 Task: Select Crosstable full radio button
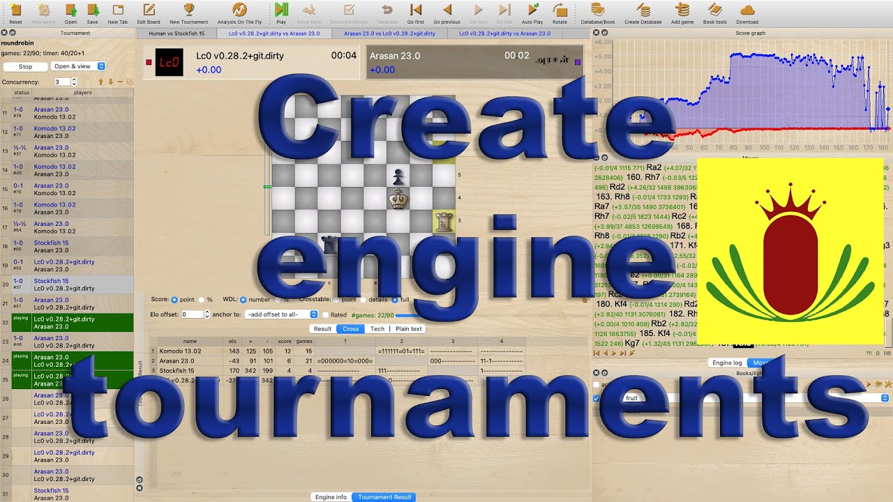395,299
